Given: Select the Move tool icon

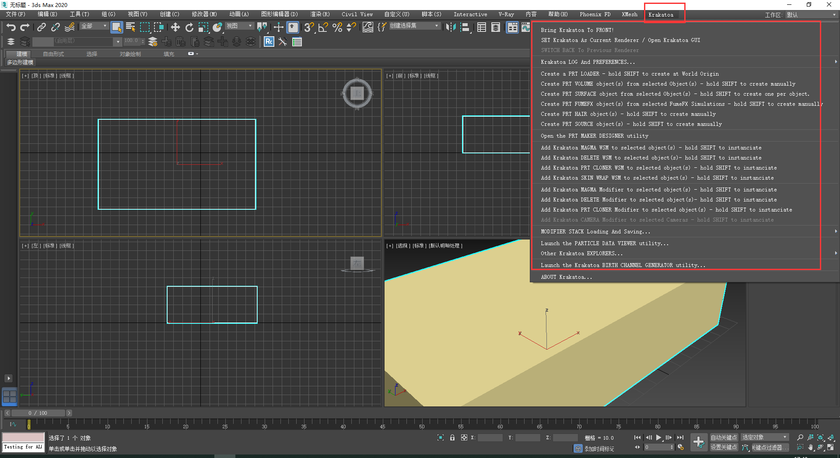Looking at the screenshot, I should pyautogui.click(x=175, y=27).
